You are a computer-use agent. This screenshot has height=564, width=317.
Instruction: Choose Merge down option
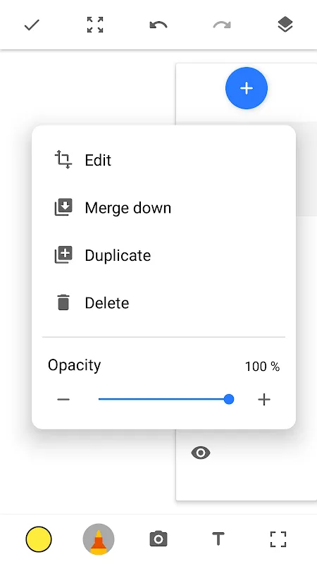point(163,208)
